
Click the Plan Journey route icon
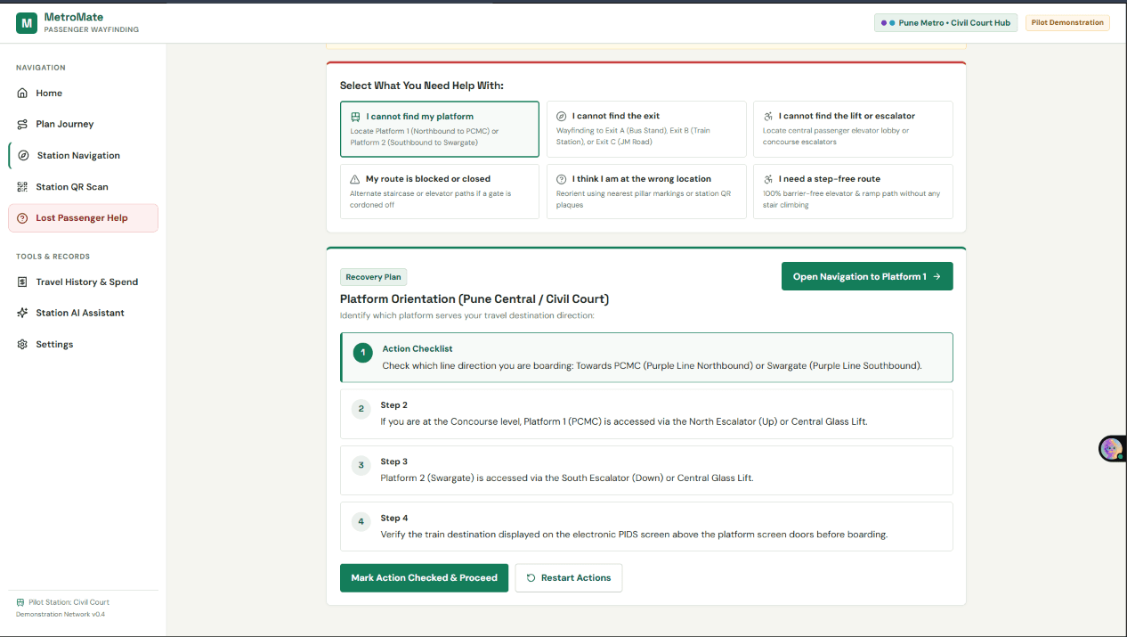pyautogui.click(x=23, y=124)
